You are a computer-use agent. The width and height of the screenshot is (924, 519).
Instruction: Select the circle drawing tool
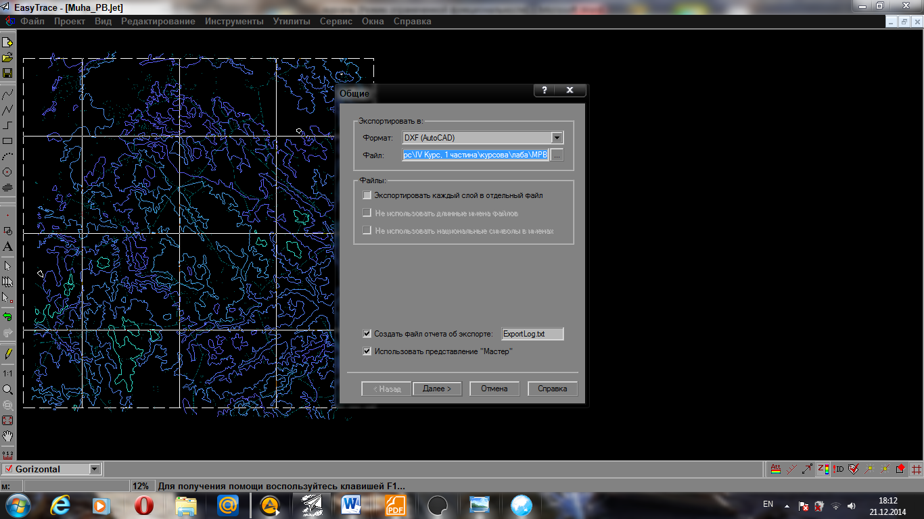click(x=7, y=172)
